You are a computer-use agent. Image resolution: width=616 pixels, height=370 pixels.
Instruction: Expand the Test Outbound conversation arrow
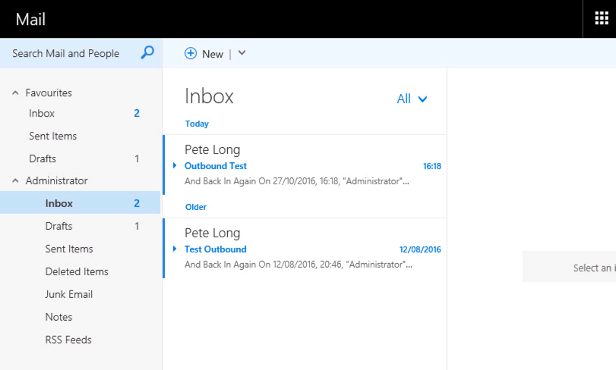click(x=175, y=249)
